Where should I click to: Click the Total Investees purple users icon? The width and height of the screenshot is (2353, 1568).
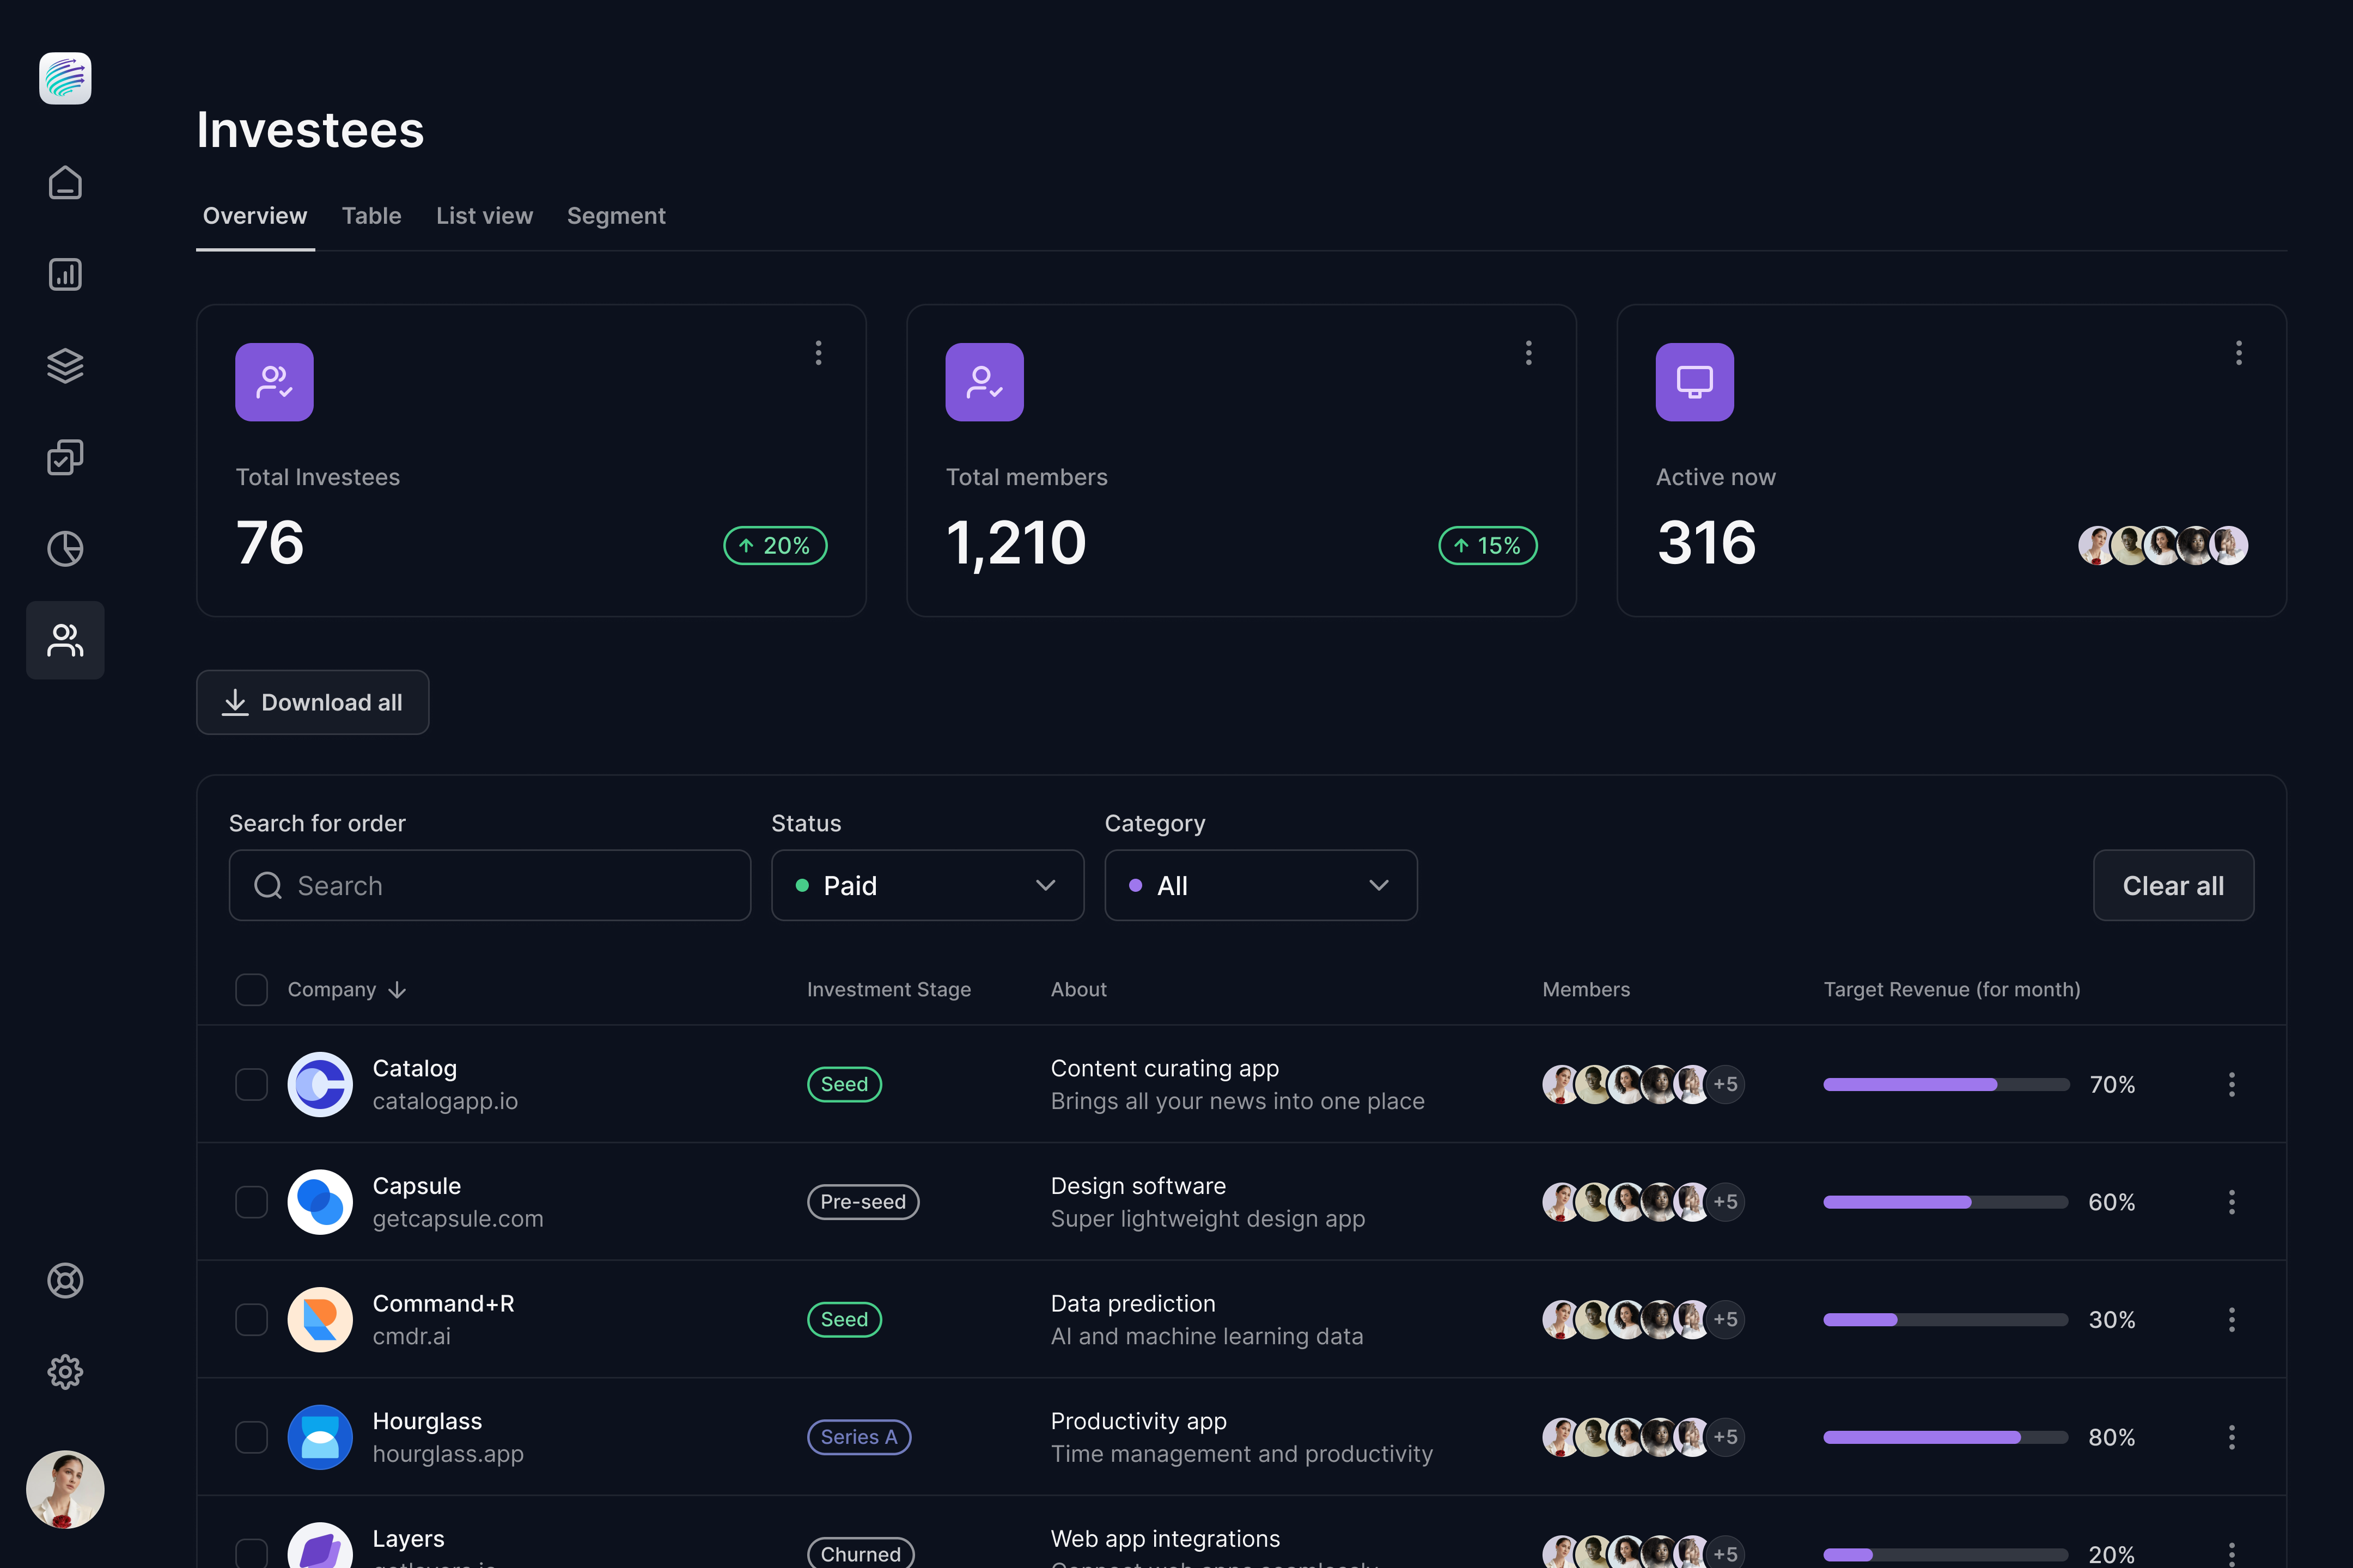(274, 382)
